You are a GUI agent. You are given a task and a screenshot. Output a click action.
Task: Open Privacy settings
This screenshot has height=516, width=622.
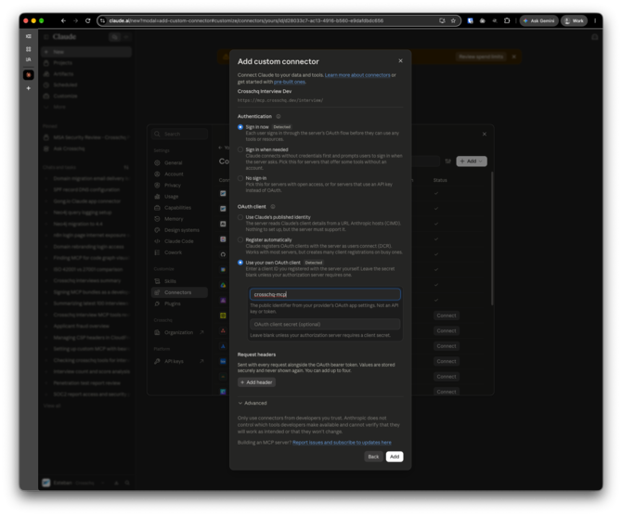click(173, 186)
